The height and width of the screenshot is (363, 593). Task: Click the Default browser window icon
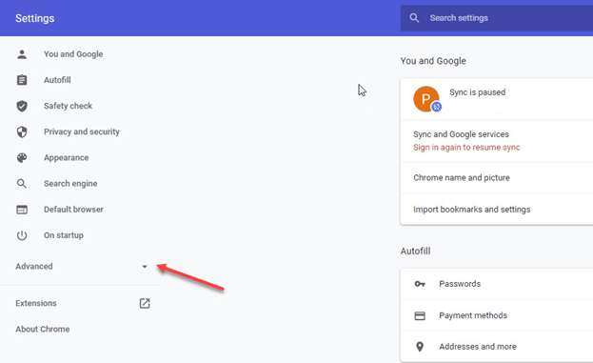pyautogui.click(x=22, y=210)
